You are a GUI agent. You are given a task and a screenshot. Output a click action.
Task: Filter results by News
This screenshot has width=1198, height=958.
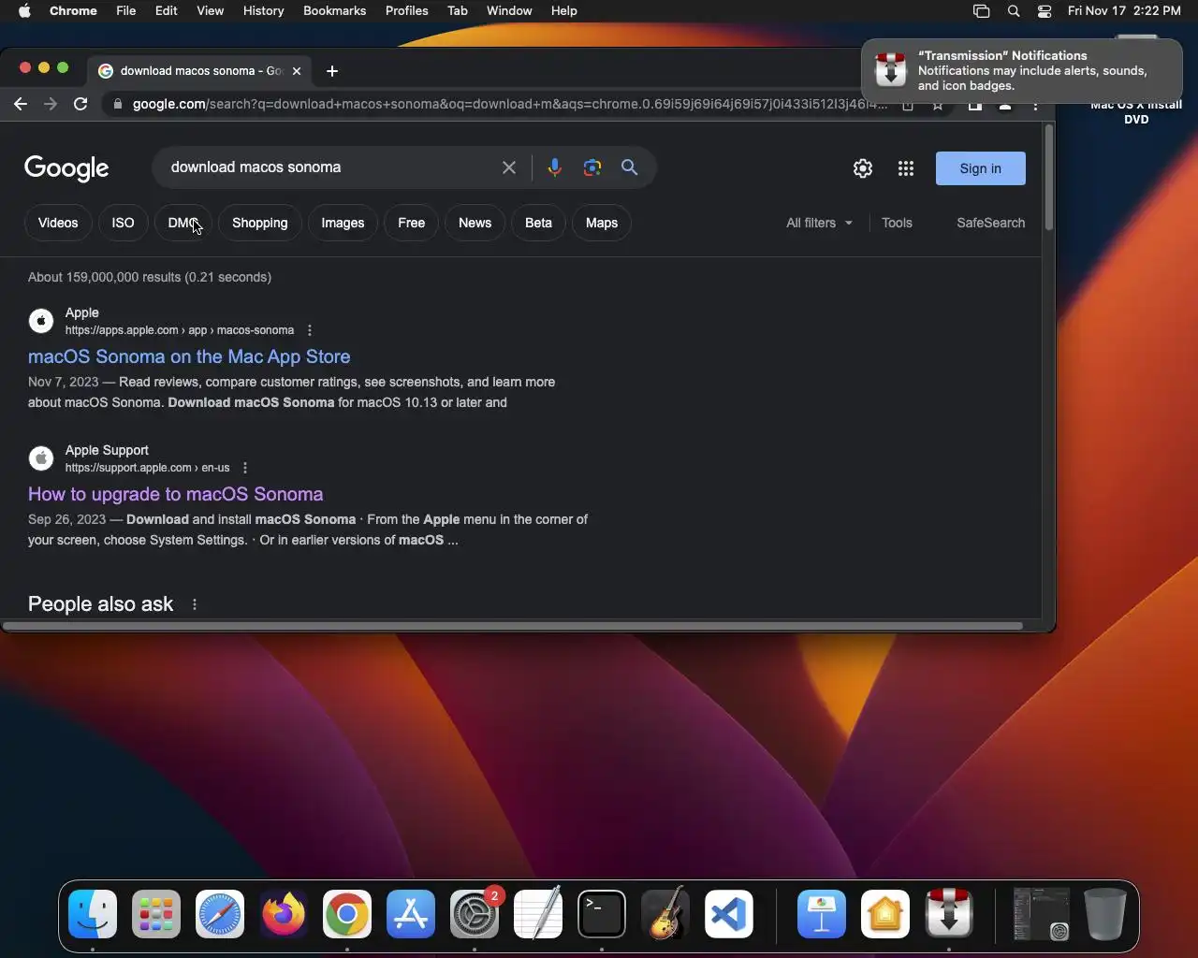(x=475, y=223)
